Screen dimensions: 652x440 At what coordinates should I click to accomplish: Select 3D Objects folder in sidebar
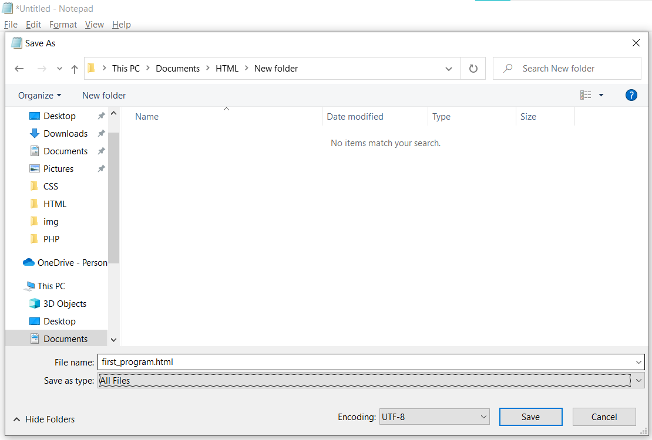click(x=65, y=304)
